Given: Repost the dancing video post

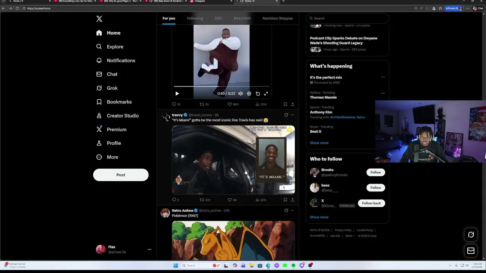Looking at the screenshot, I should point(204,104).
